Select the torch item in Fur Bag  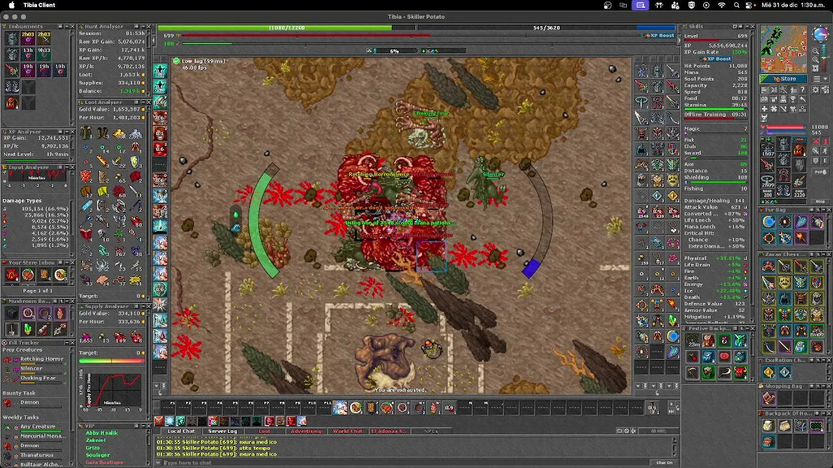click(800, 238)
